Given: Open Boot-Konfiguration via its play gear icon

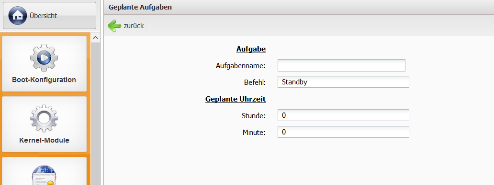Looking at the screenshot, I should click(44, 58).
